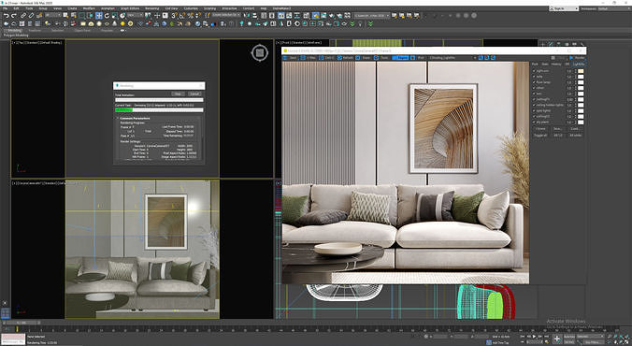Uncheck ceiling hidden lights in LightMix
This screenshot has width=632, height=346.
[535, 106]
